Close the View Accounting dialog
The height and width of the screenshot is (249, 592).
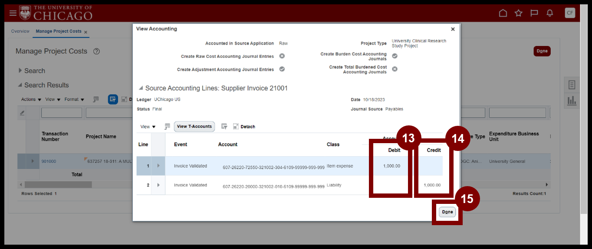[x=453, y=29]
